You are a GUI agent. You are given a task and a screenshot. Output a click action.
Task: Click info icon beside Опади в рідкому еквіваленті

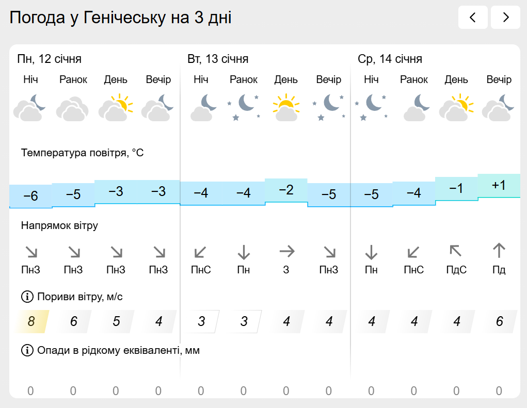click(27, 351)
